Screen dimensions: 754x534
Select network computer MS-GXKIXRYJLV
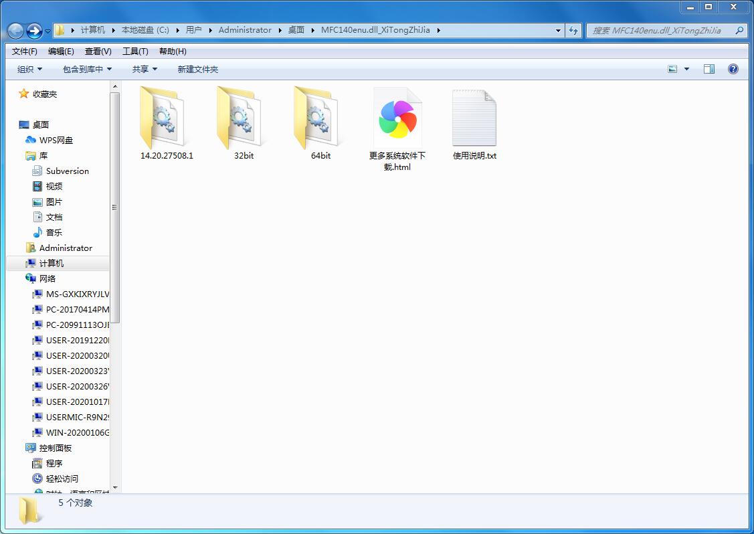(78, 294)
